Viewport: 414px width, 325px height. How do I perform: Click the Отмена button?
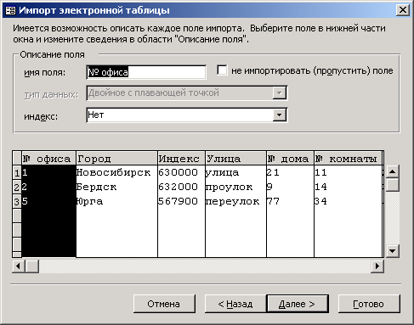164,304
